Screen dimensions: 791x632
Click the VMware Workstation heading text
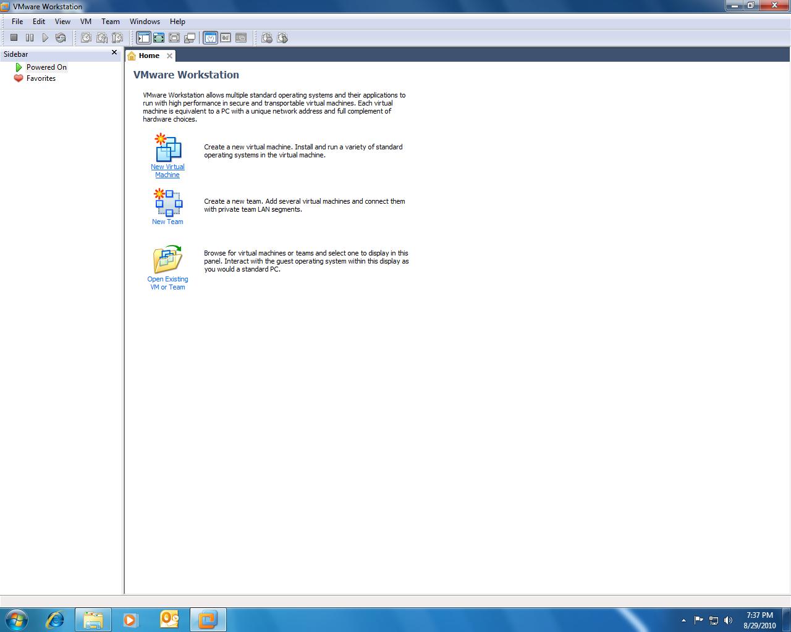coord(186,75)
